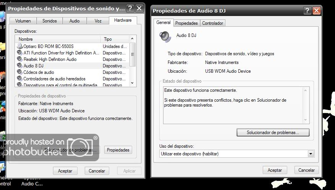Click the device list scroll down arrow
Screen dimensions: 335x190
[132, 83]
